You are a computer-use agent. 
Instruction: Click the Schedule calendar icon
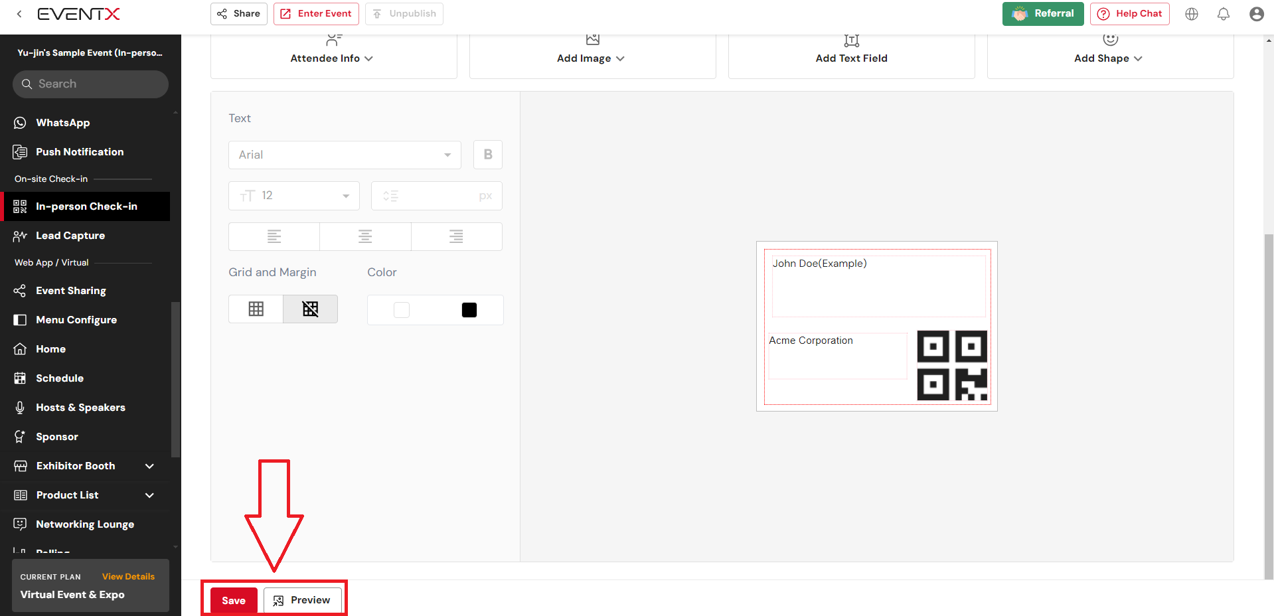point(20,378)
